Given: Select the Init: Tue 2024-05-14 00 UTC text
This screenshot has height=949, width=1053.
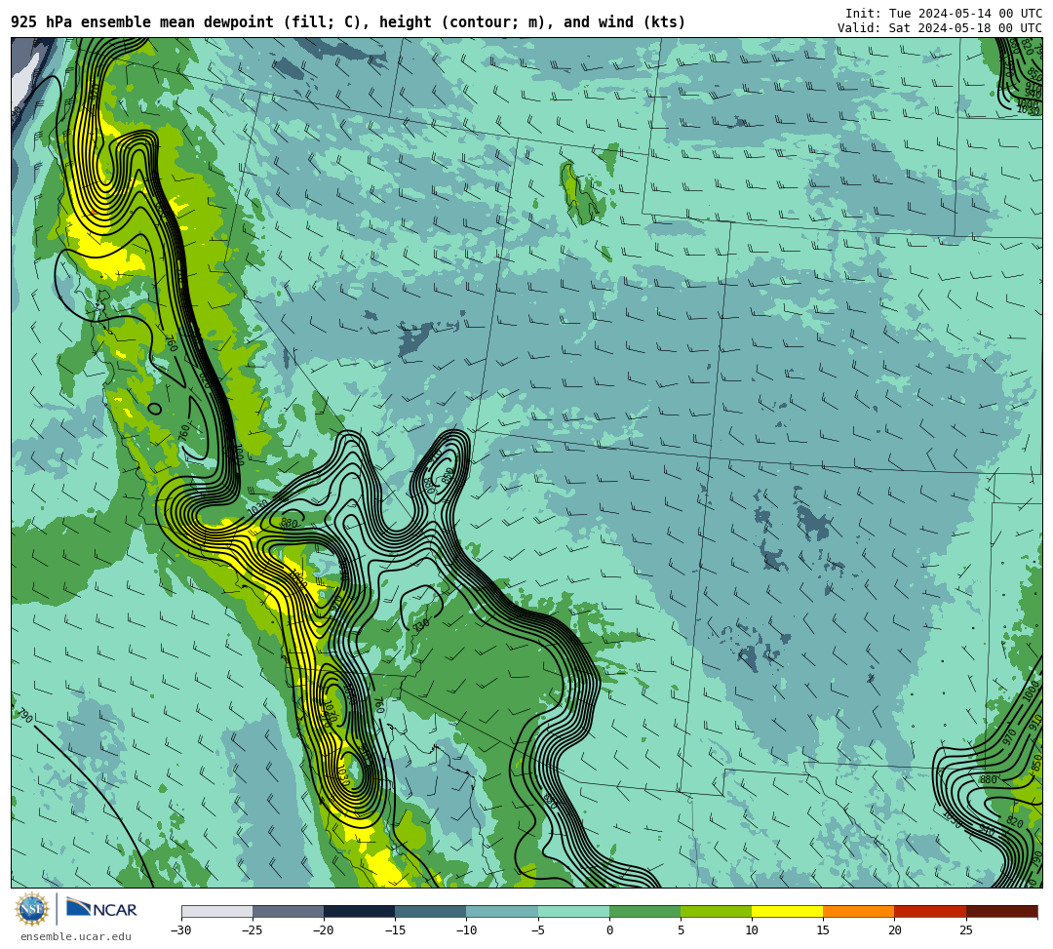Looking at the screenshot, I should coord(944,14).
